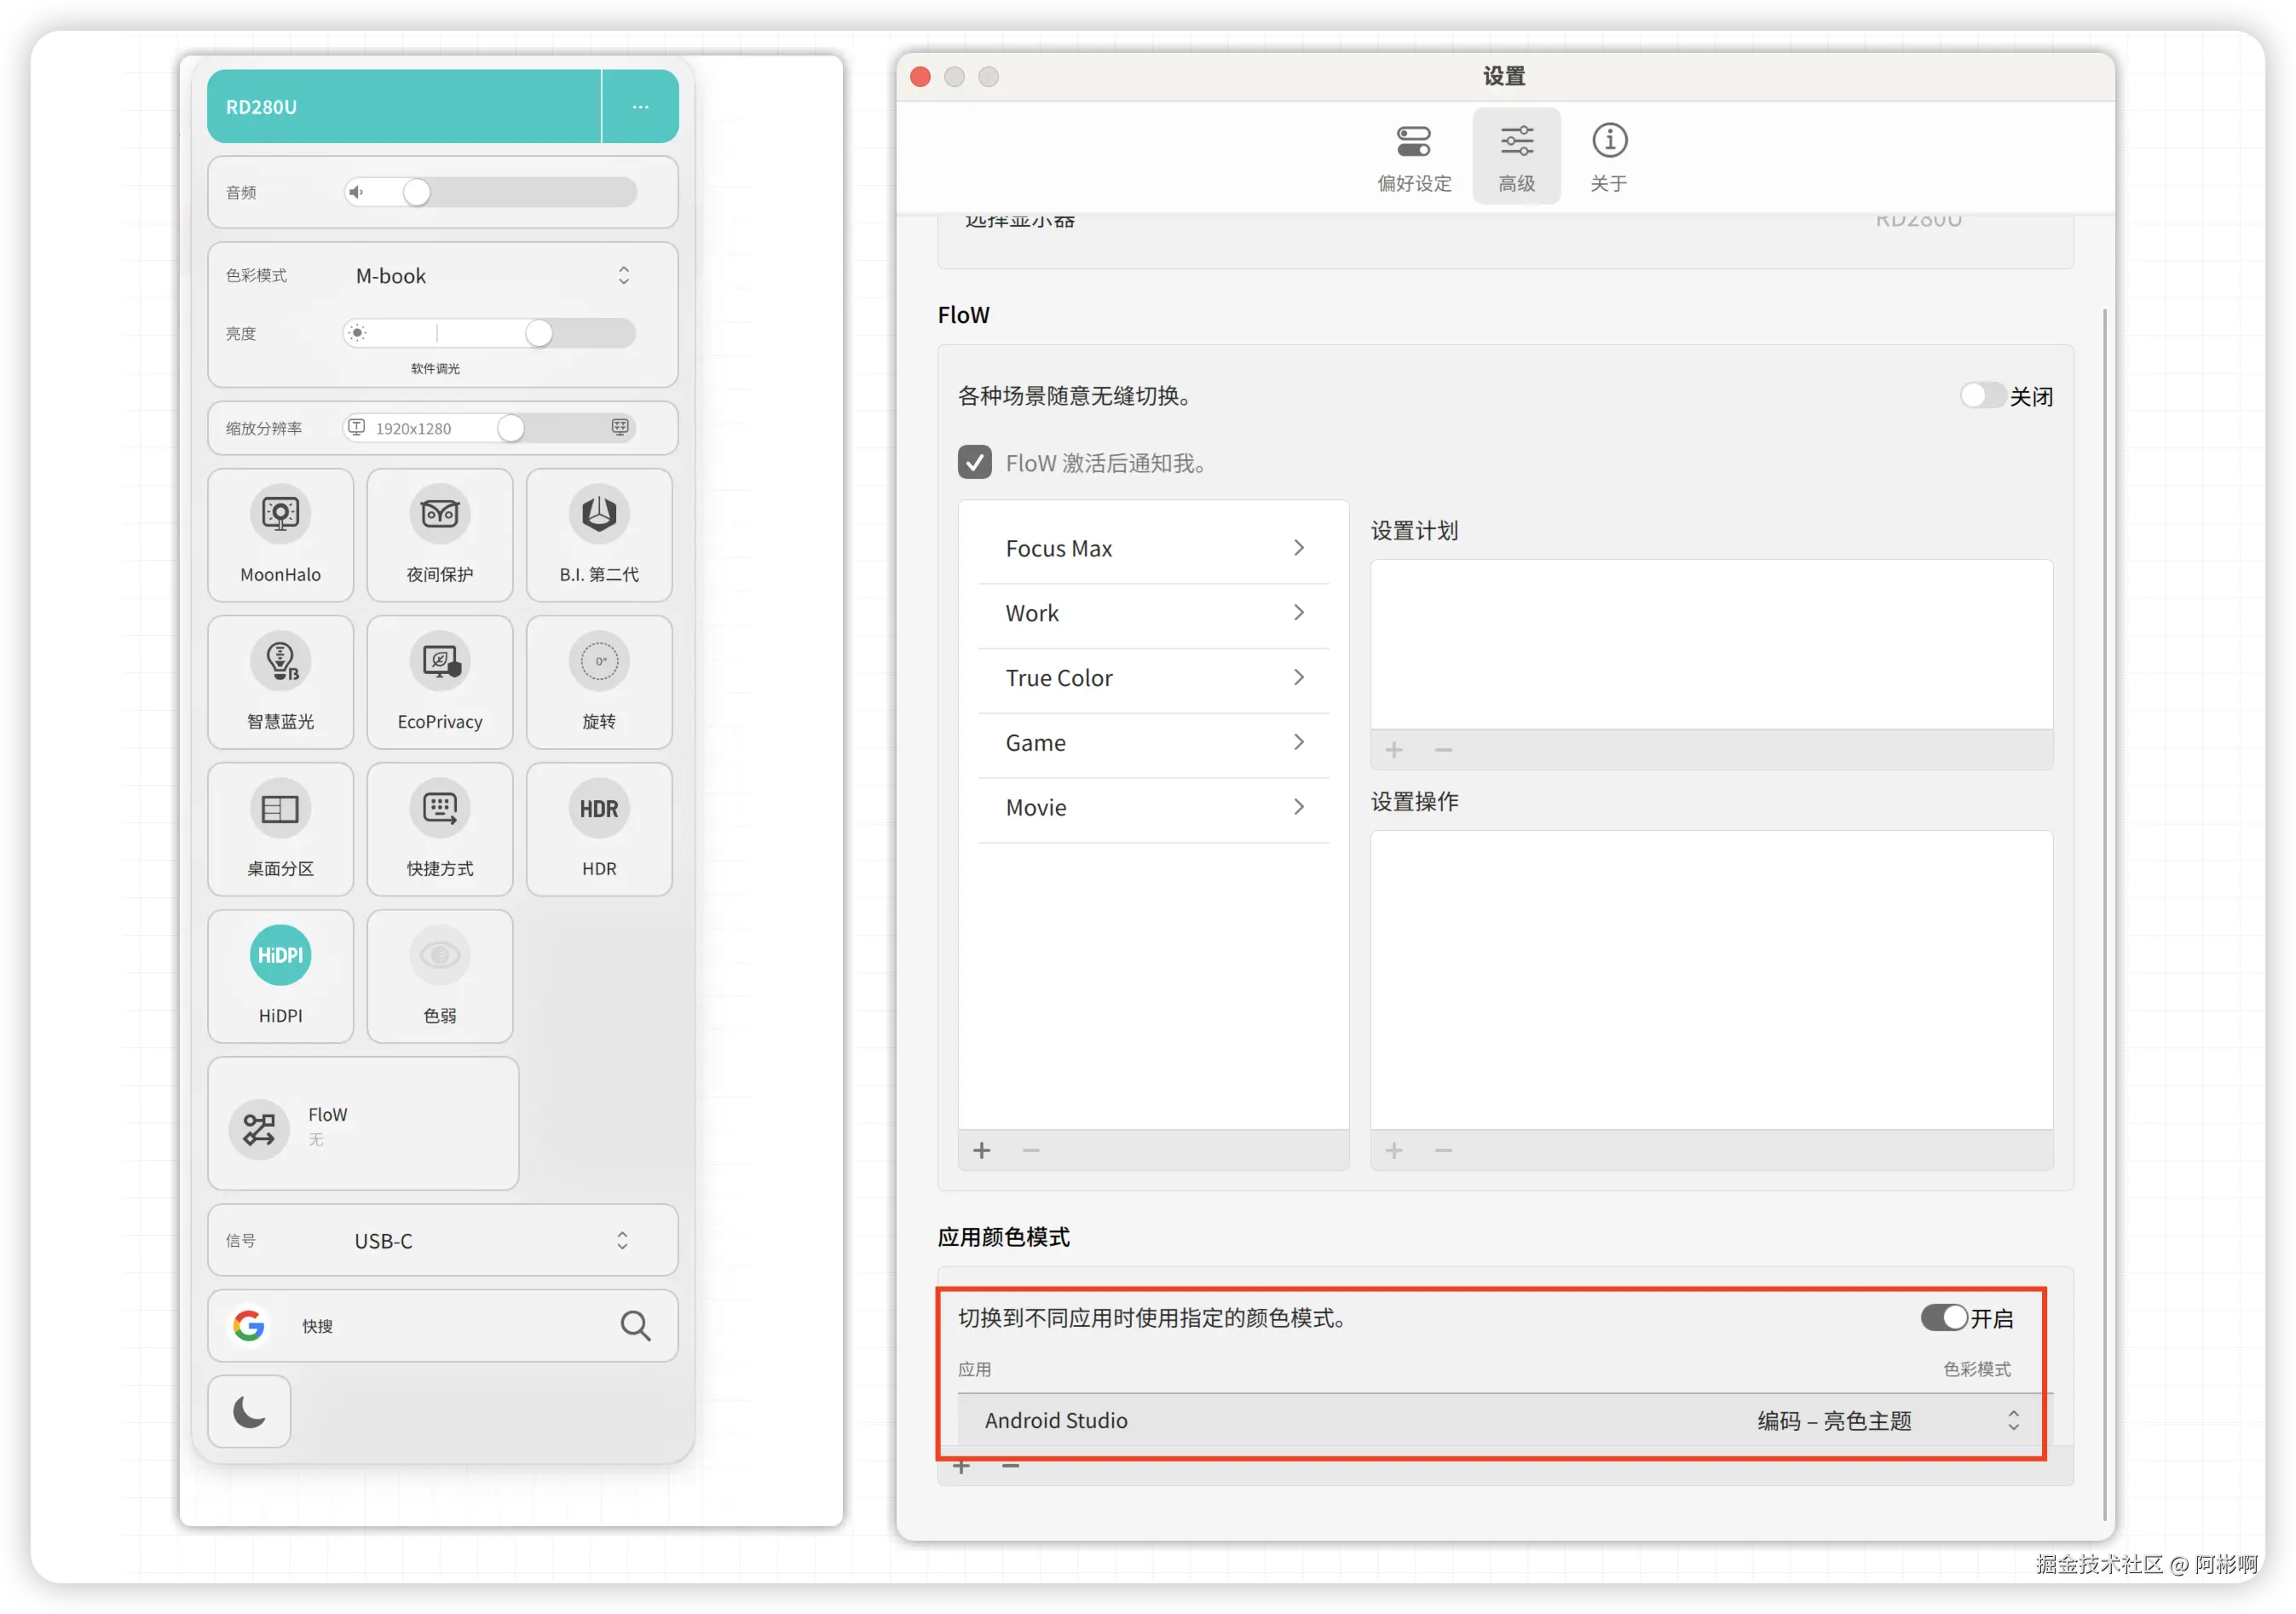
Task: Open the 色彩模式 M-book dropdown
Action: [623, 275]
